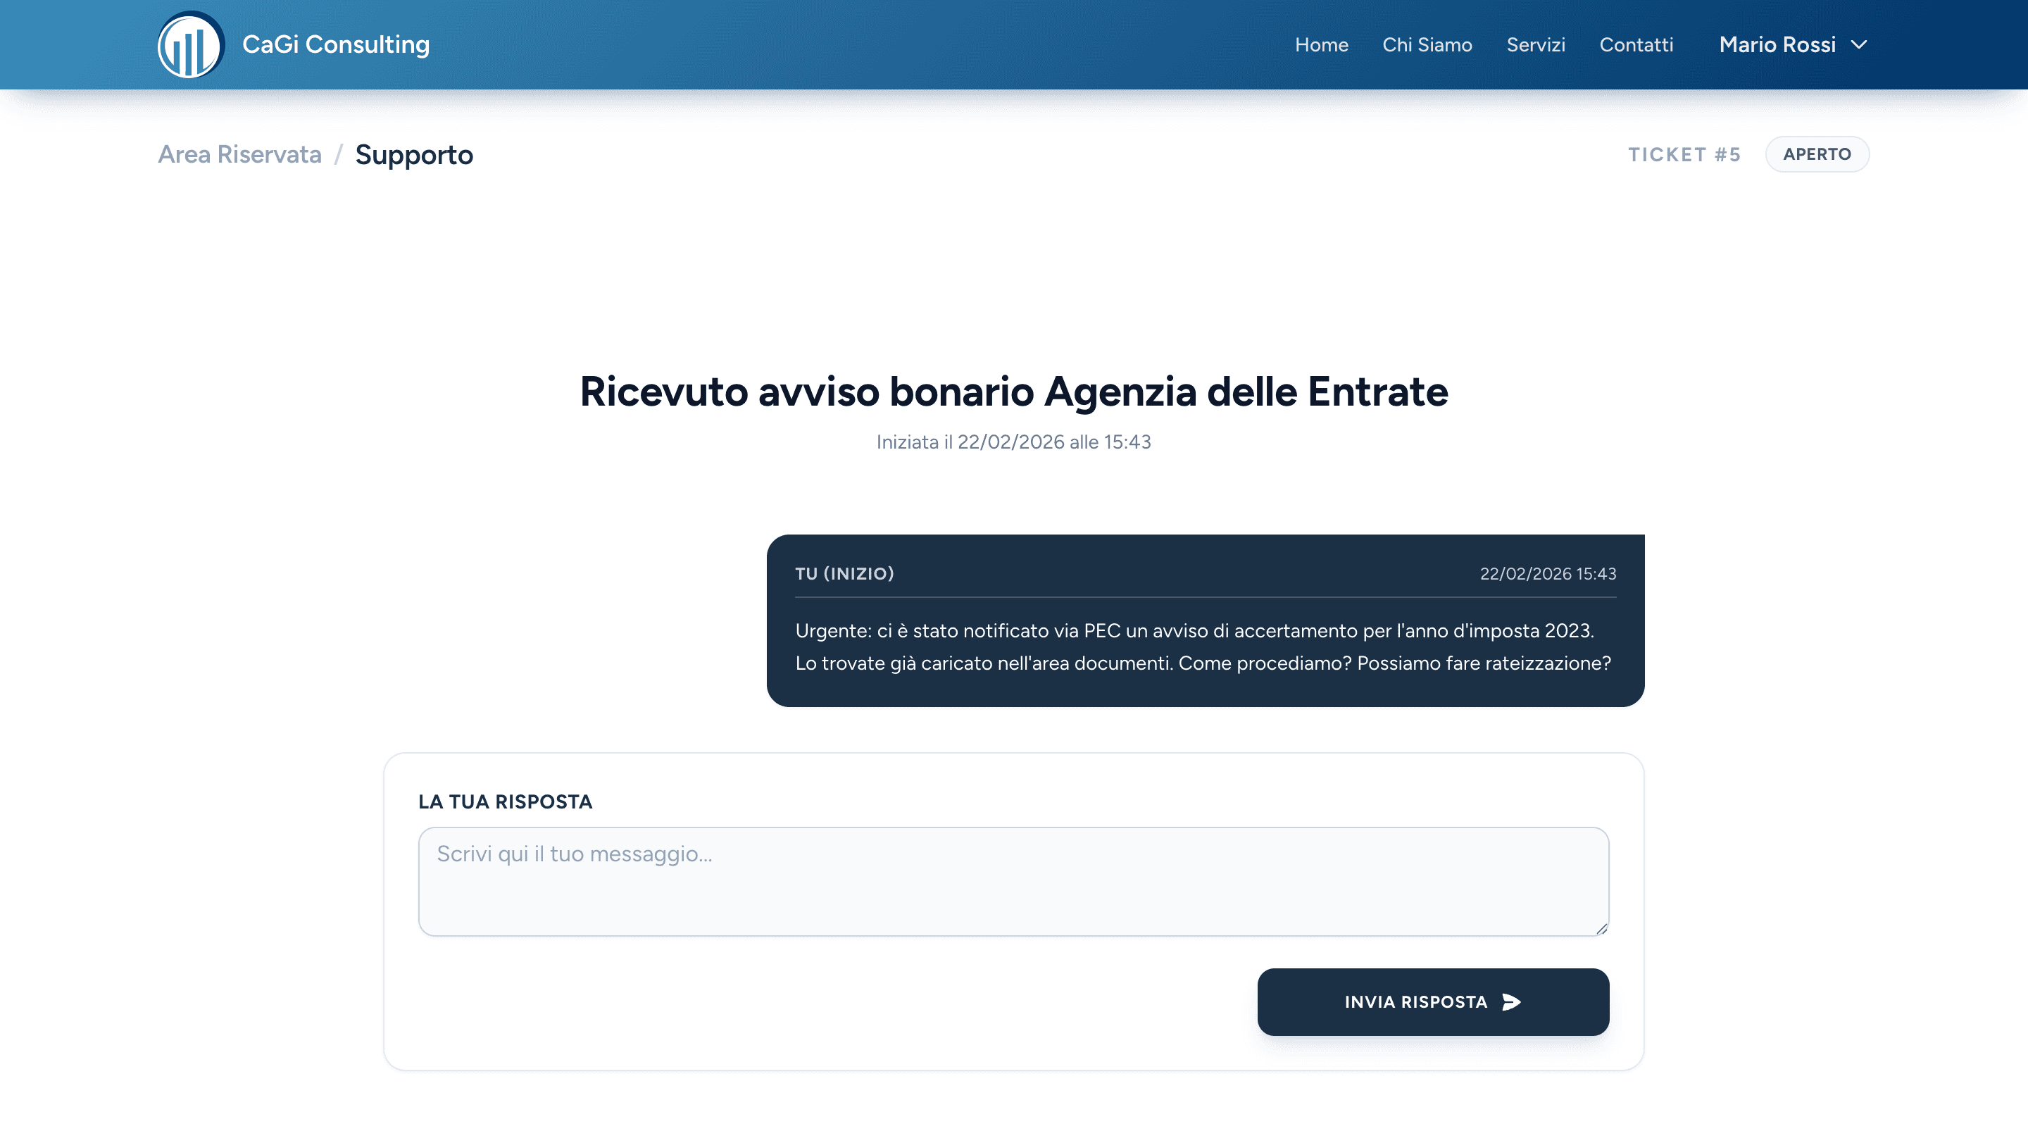Click the CaGi Consulting brand name

[x=336, y=45]
